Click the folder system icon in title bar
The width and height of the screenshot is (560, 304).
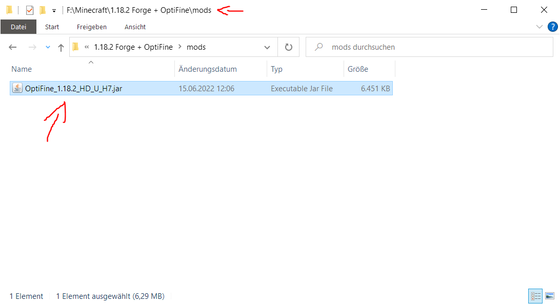click(x=9, y=10)
